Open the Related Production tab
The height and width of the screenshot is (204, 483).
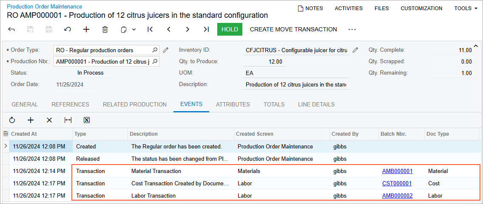pyautogui.click(x=135, y=104)
